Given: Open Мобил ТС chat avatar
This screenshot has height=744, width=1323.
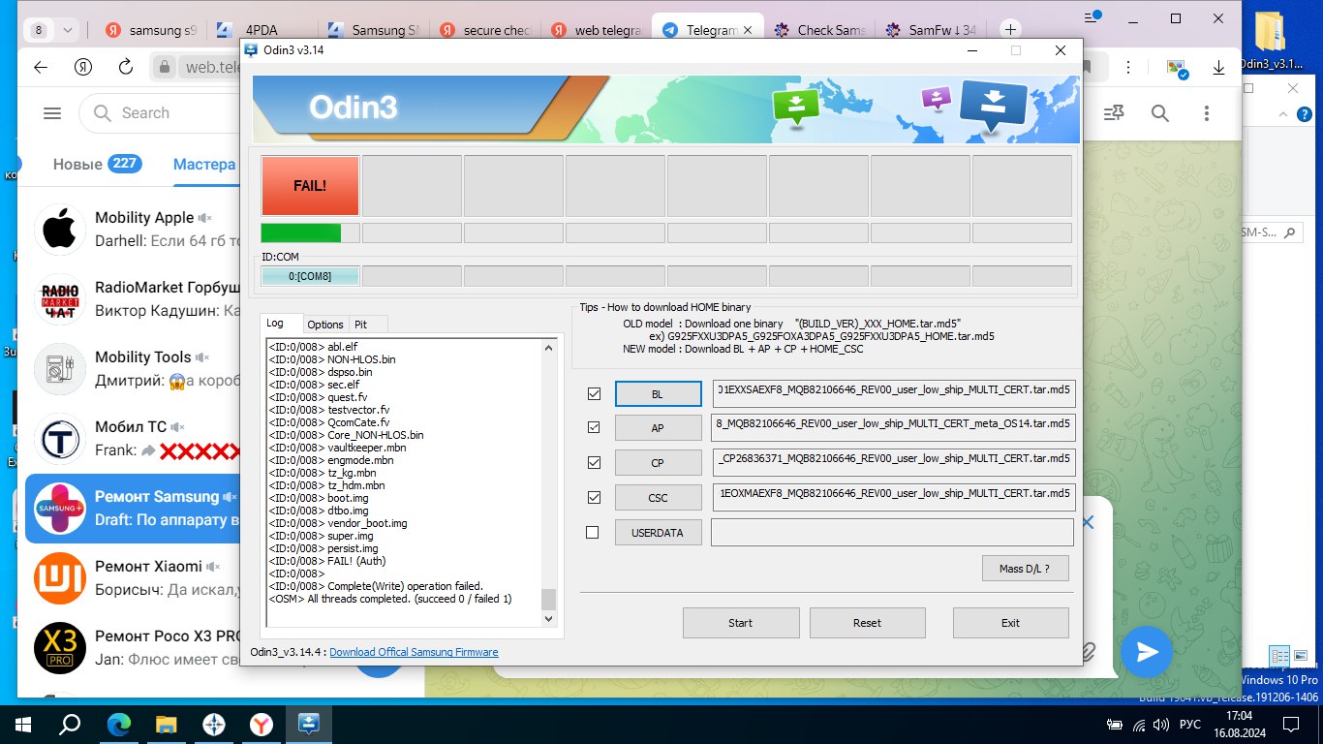Looking at the screenshot, I should coord(60,439).
